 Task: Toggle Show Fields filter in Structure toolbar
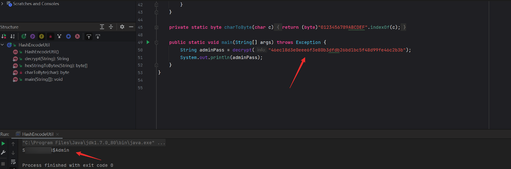point(41,37)
